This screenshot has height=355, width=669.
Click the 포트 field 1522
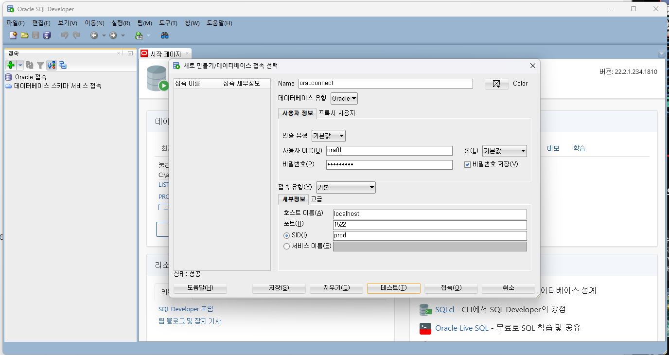(x=430, y=225)
